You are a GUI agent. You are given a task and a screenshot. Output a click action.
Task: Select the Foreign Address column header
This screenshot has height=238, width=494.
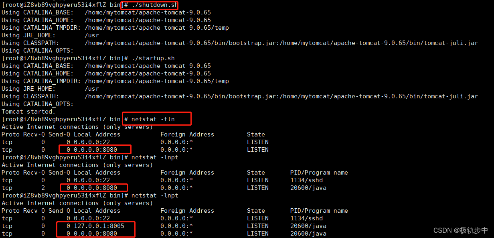(187, 134)
